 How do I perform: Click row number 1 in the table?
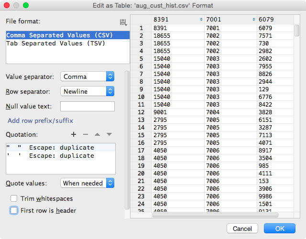[142, 28]
